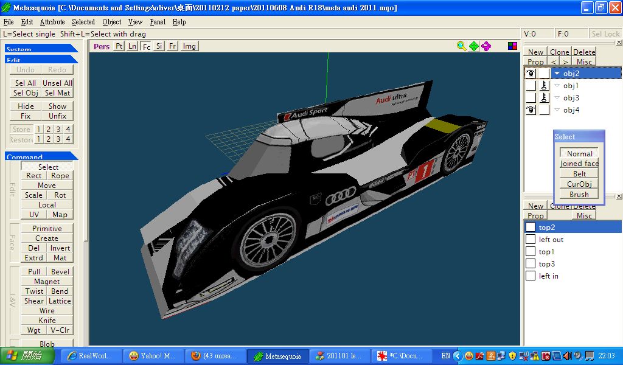
Task: Select Joined face in Select panel
Action: (579, 163)
